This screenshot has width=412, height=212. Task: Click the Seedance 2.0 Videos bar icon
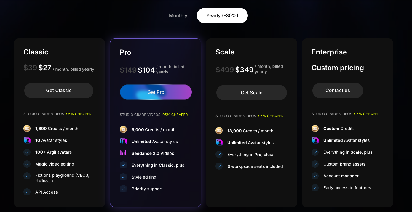point(123,153)
